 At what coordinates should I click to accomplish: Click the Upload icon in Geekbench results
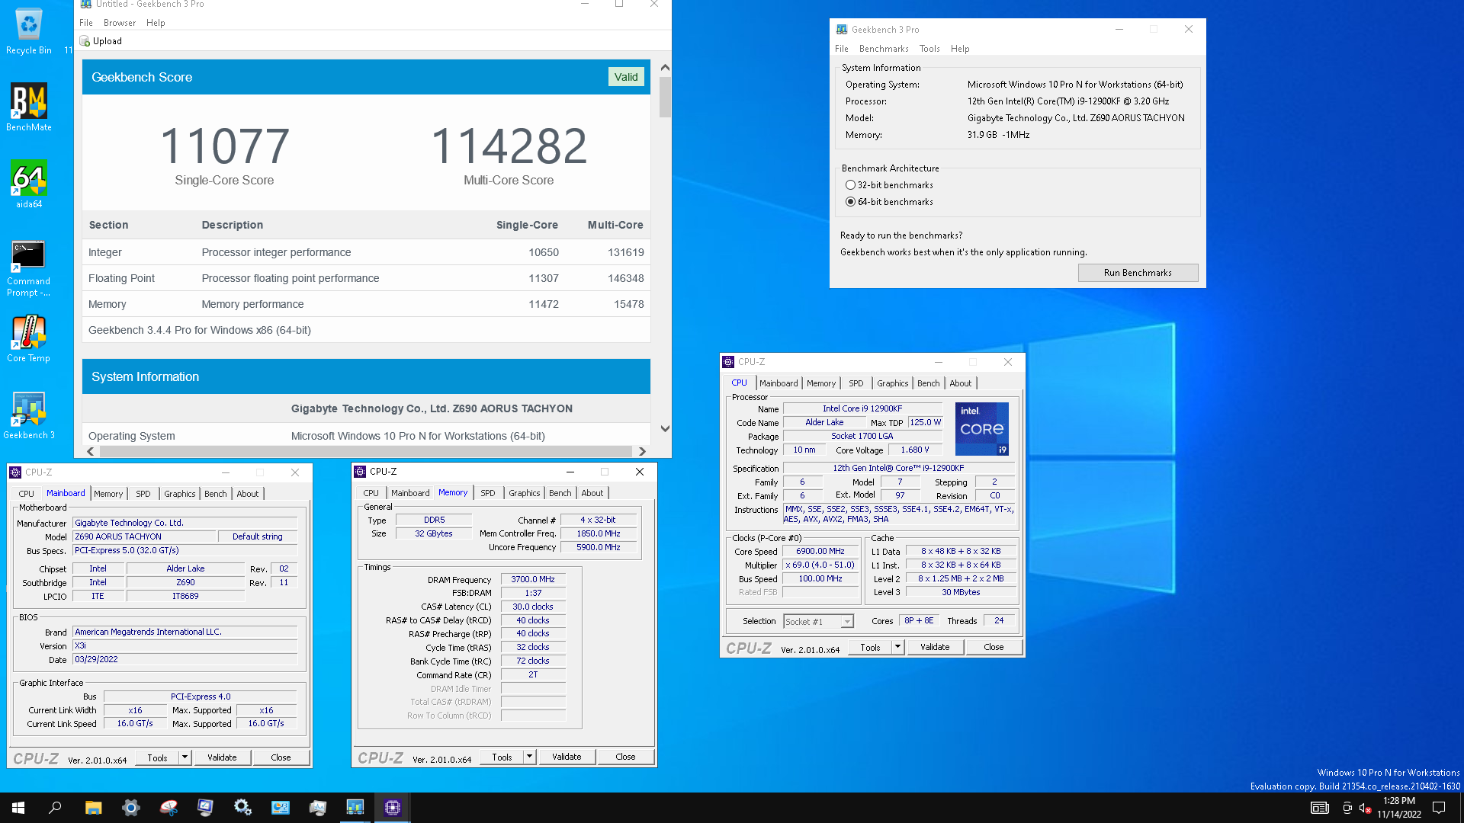(x=85, y=41)
